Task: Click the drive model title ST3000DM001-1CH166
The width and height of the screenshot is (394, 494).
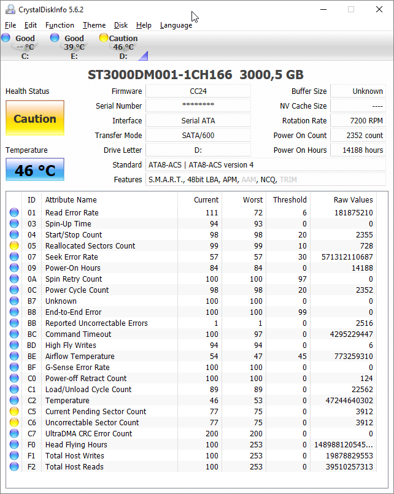Action: point(160,75)
